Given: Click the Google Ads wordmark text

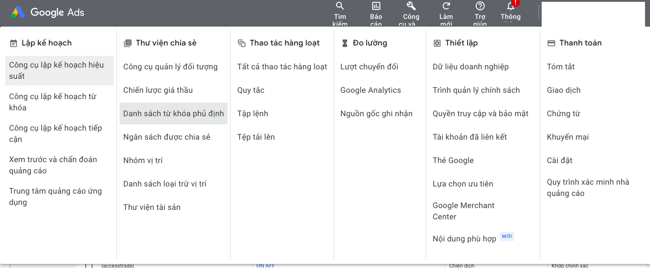Looking at the screenshot, I should [x=57, y=13].
